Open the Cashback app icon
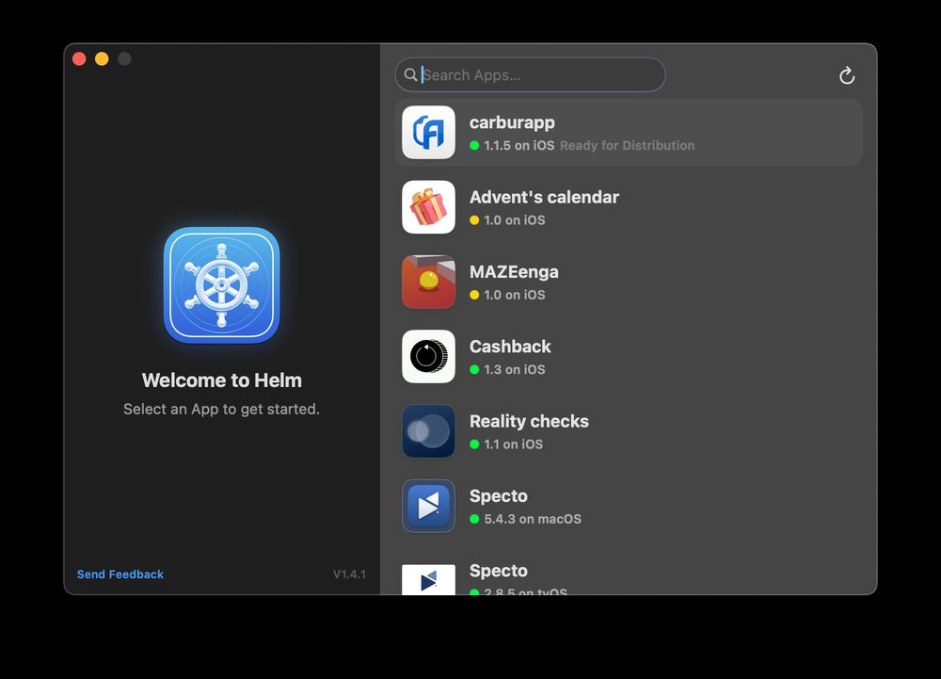Image resolution: width=941 pixels, height=679 pixels. pyautogui.click(x=428, y=357)
